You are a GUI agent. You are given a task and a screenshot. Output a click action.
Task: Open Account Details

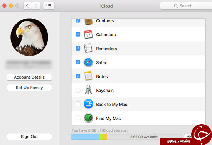click(x=29, y=77)
